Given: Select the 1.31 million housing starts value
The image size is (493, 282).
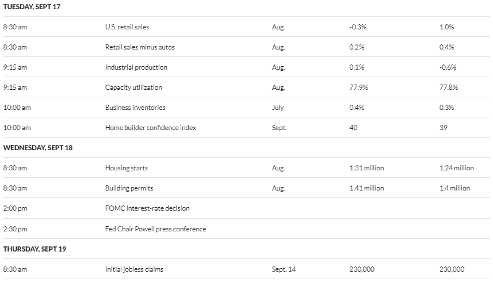Looking at the screenshot, I should pos(366,168).
